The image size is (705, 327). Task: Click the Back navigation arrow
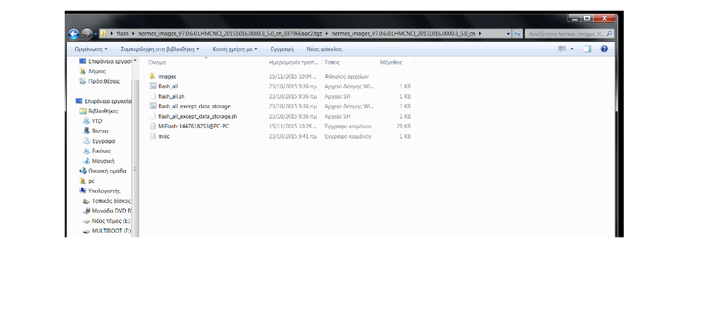(x=74, y=34)
